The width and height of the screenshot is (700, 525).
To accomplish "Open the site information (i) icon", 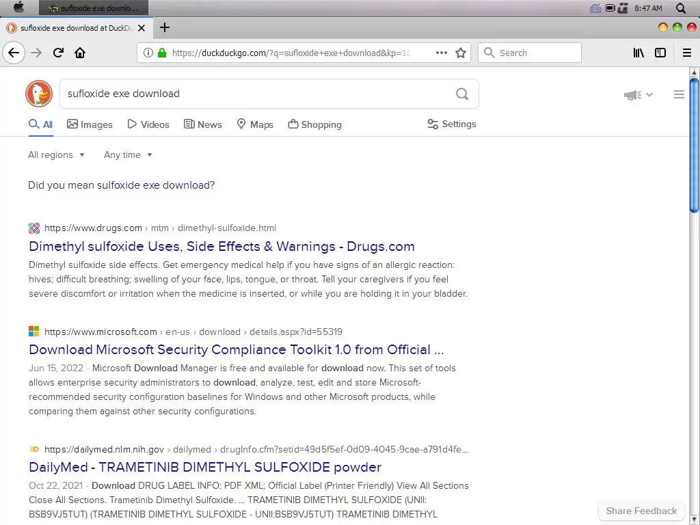I will point(148,53).
